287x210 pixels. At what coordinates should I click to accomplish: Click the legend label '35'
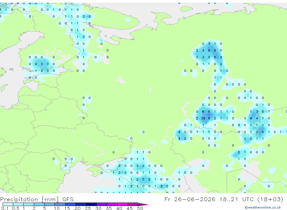tap(109, 208)
